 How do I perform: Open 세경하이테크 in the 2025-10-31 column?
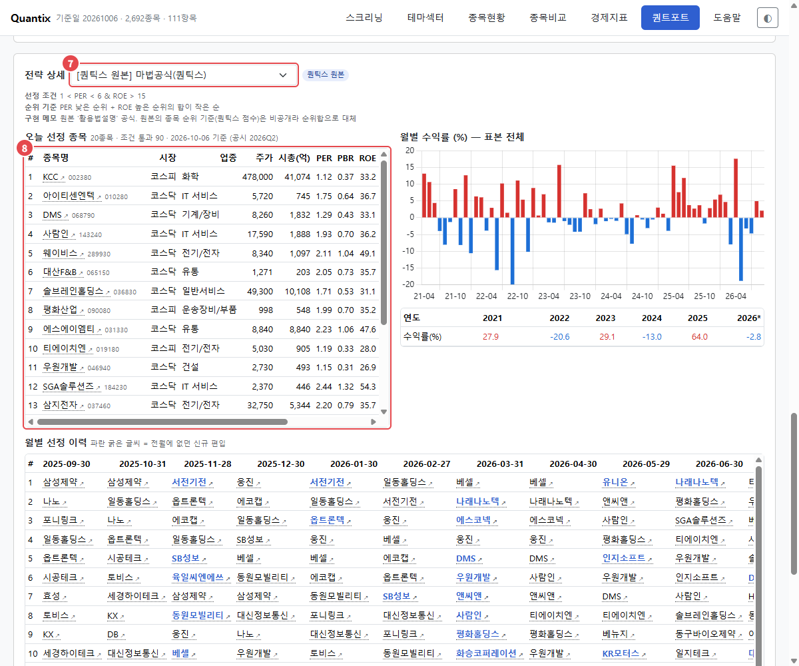[x=137, y=597]
